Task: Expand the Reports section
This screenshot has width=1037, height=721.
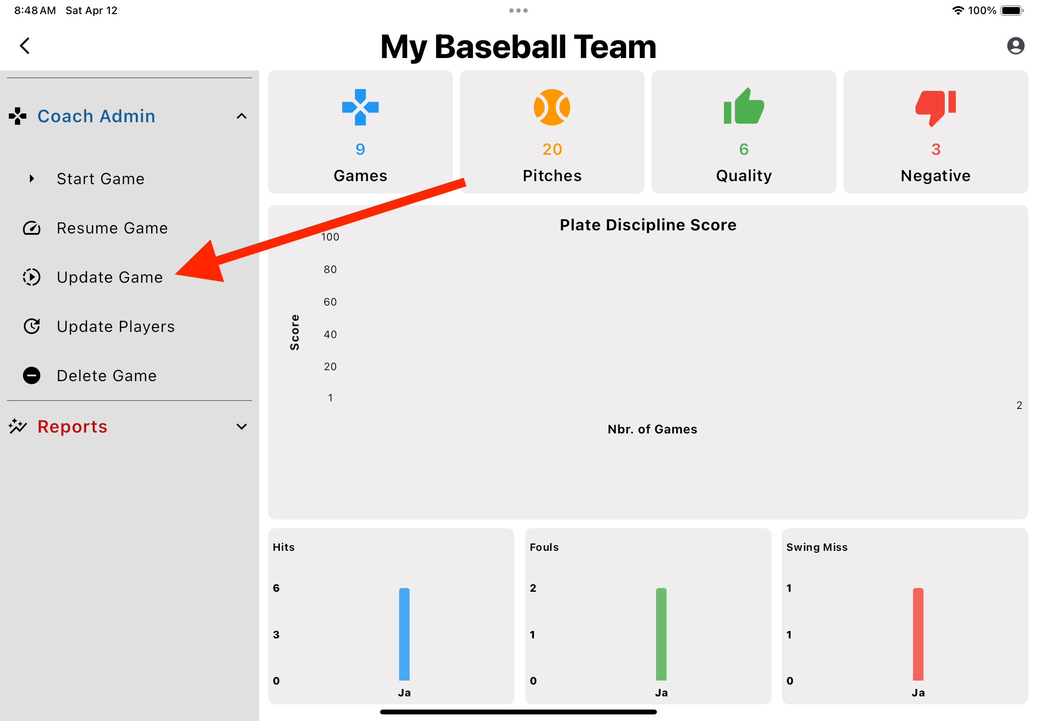Action: [242, 426]
